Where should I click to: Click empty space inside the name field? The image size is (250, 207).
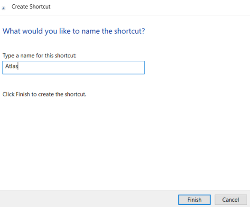(x=81, y=67)
